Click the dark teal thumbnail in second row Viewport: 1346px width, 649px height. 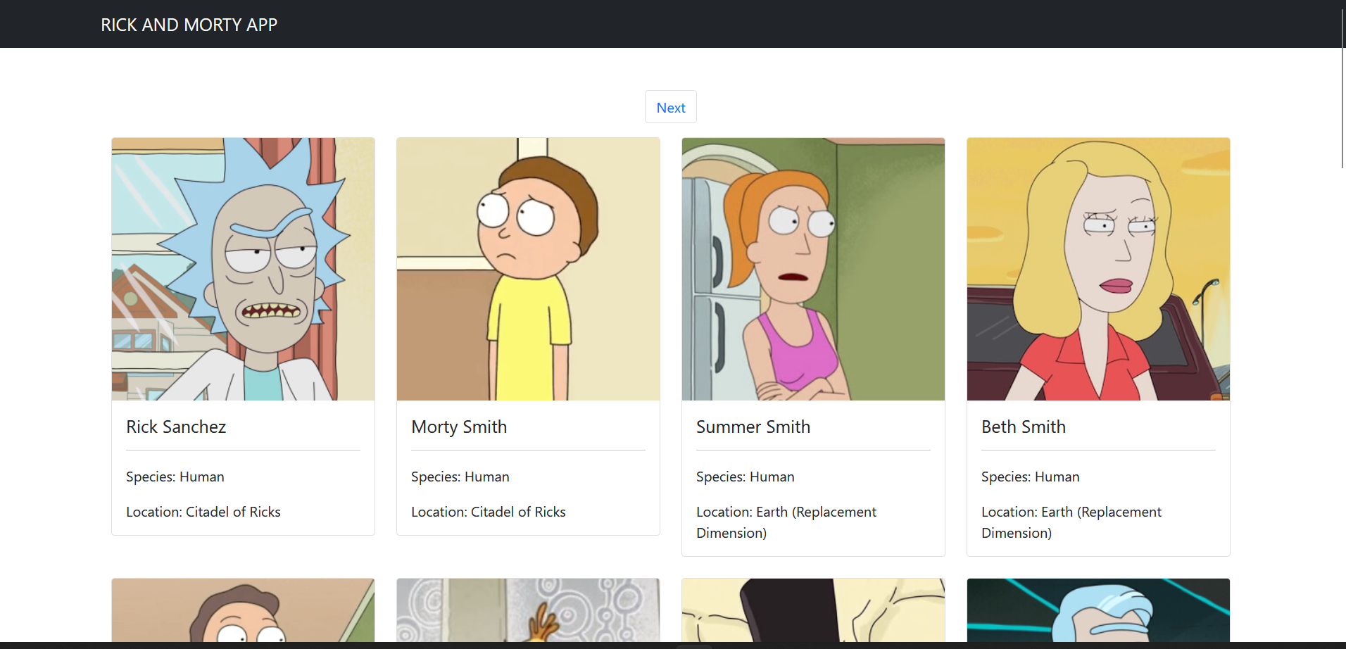pos(1098,610)
